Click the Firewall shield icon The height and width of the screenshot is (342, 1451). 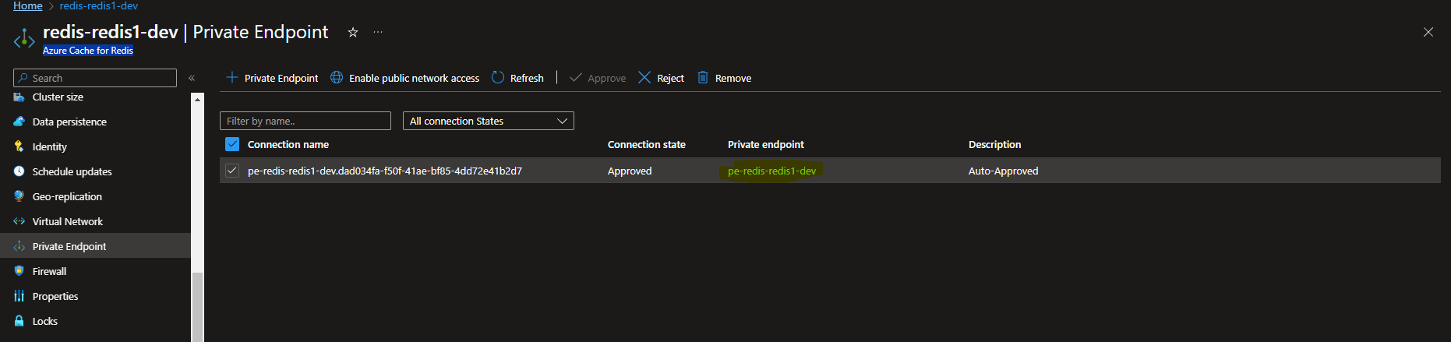point(19,271)
